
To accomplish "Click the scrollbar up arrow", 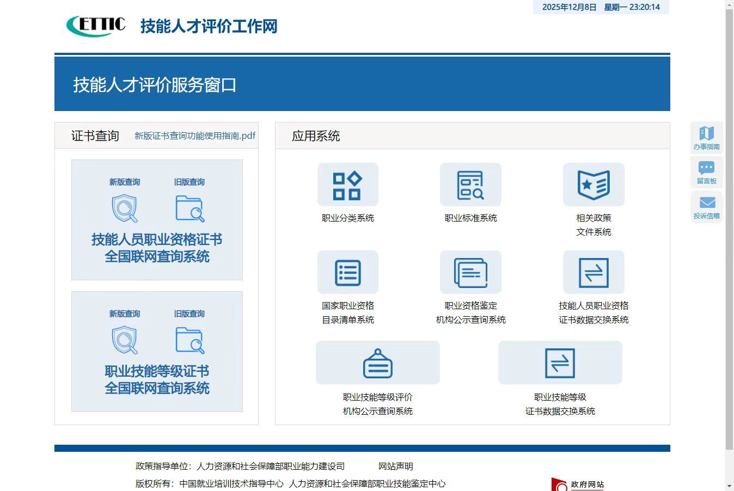I will pyautogui.click(x=730, y=4).
